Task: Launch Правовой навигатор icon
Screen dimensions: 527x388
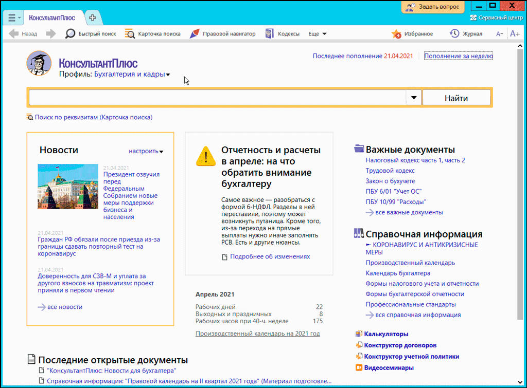Action: 195,33
